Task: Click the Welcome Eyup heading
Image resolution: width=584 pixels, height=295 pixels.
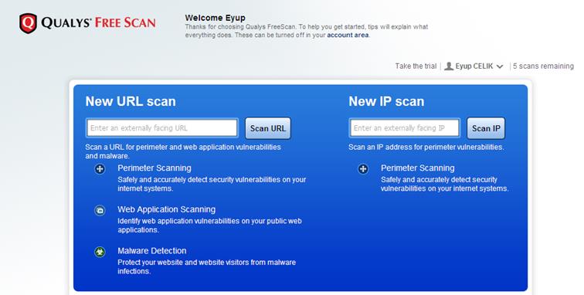Action: pos(215,18)
